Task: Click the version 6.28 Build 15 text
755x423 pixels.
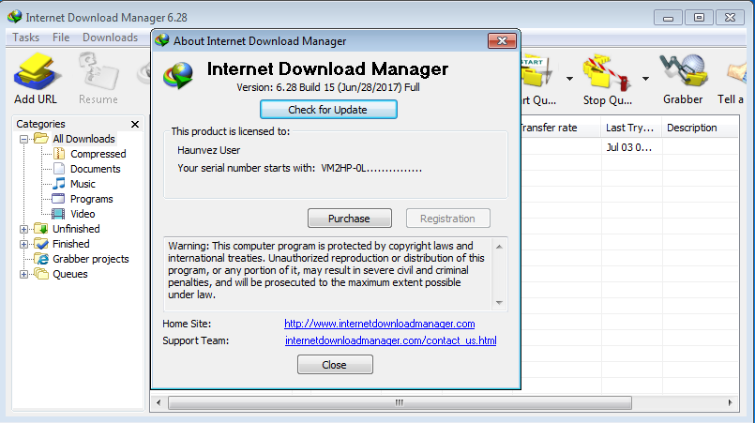Action: pos(328,87)
